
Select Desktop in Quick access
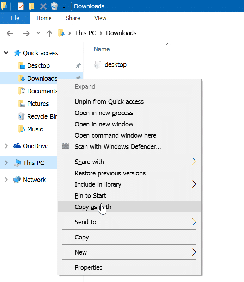point(38,66)
